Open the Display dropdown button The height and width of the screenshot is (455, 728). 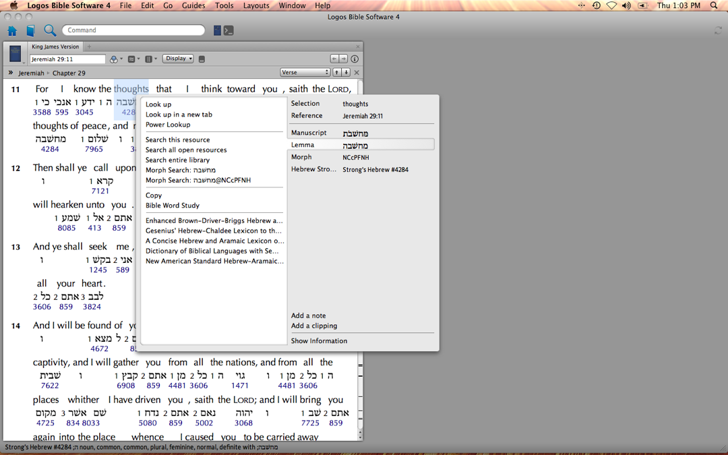pos(178,59)
